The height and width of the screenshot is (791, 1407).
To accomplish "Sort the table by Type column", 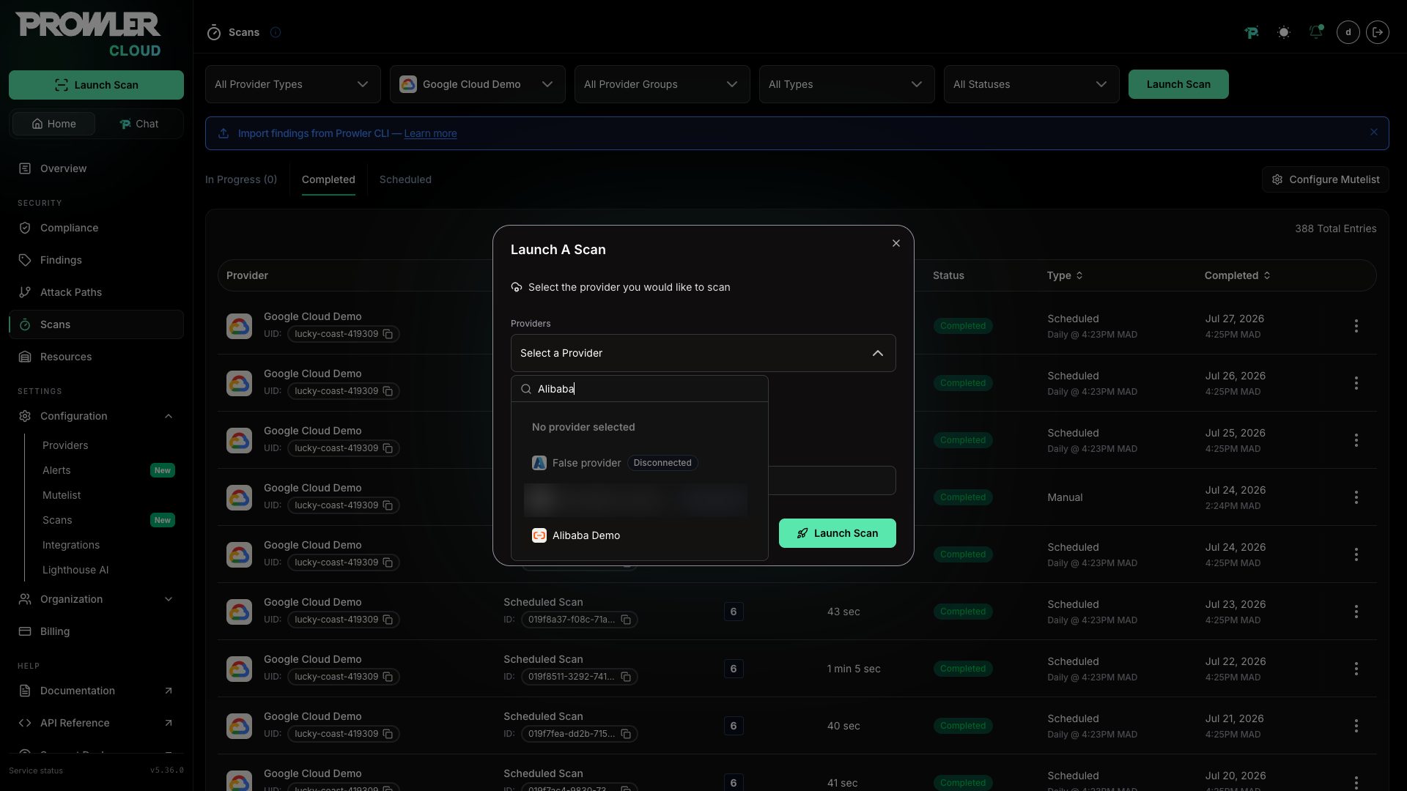I will tap(1065, 275).
